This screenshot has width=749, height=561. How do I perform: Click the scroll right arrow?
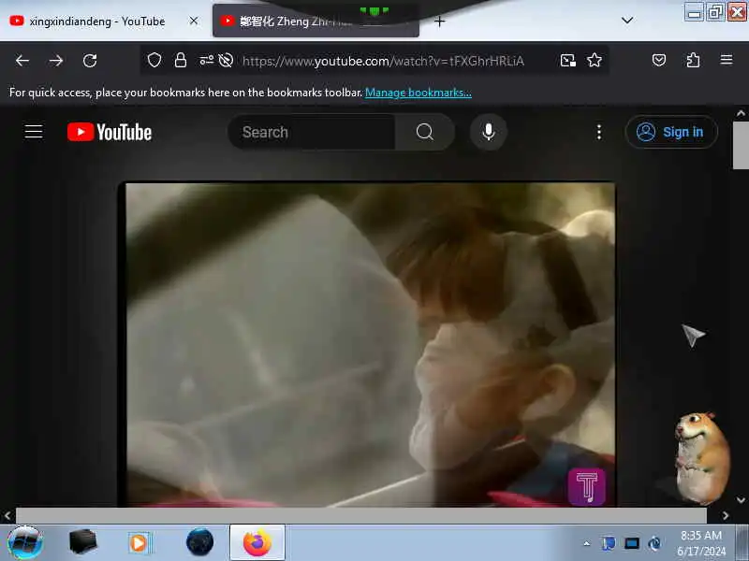(726, 516)
